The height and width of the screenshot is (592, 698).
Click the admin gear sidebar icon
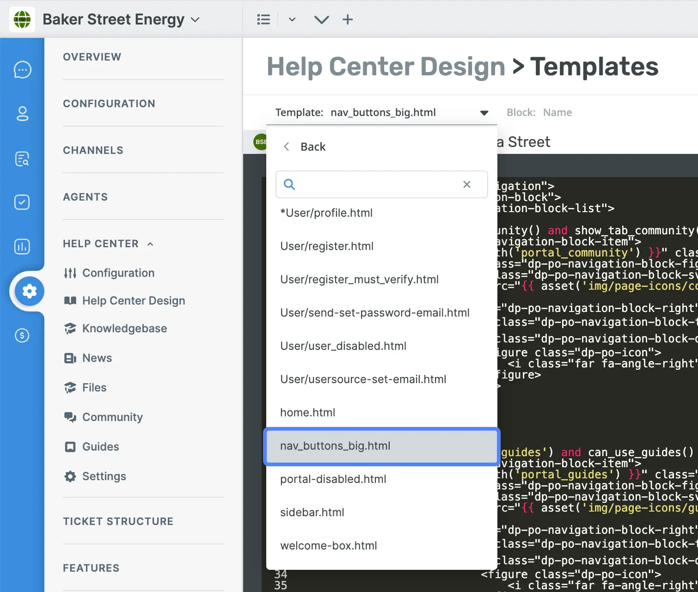30,291
